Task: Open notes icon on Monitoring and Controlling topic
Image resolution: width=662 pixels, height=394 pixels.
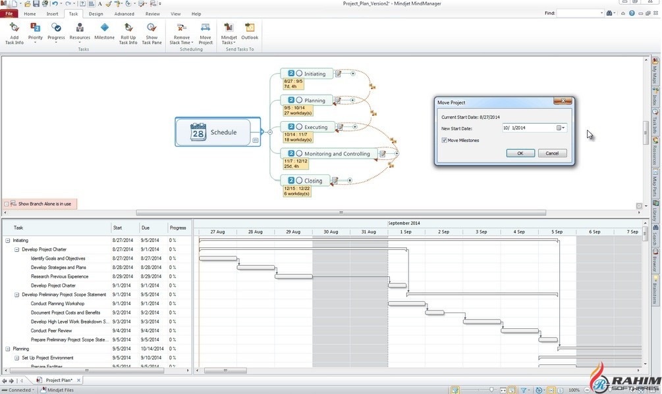Action: (382, 154)
